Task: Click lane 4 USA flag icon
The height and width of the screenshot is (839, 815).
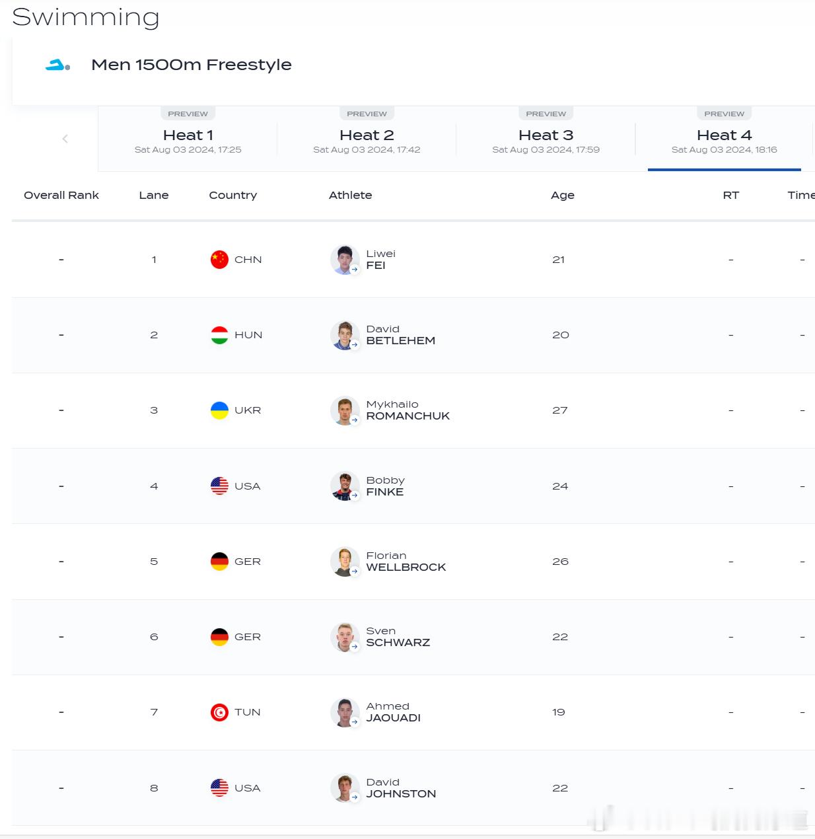Action: (x=219, y=486)
